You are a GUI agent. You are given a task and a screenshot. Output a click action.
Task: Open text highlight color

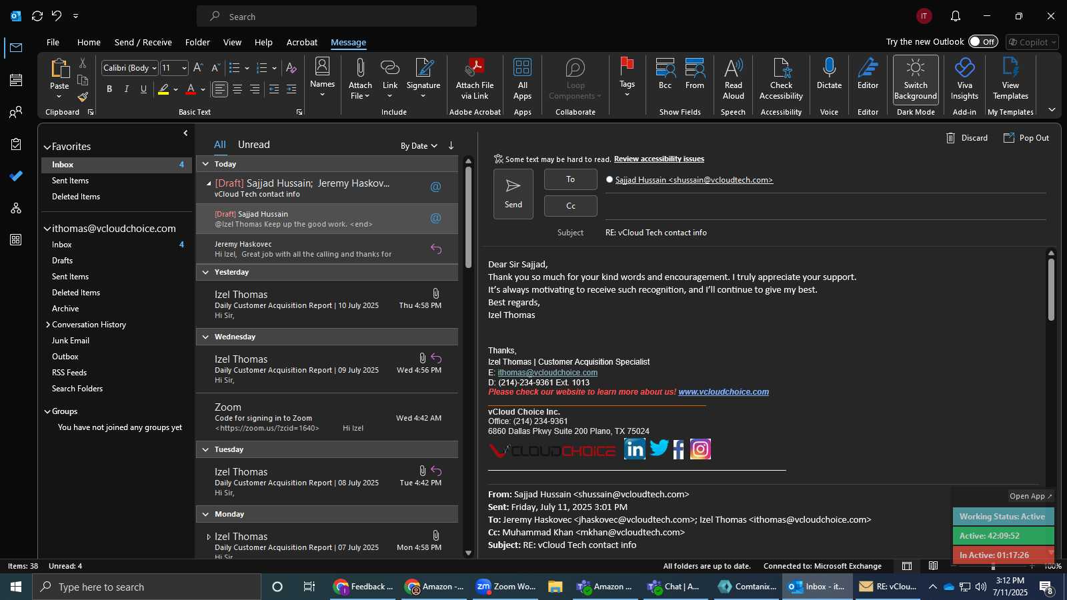[163, 89]
